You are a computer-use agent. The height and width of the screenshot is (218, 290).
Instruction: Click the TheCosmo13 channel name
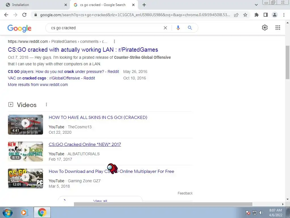(x=80, y=127)
